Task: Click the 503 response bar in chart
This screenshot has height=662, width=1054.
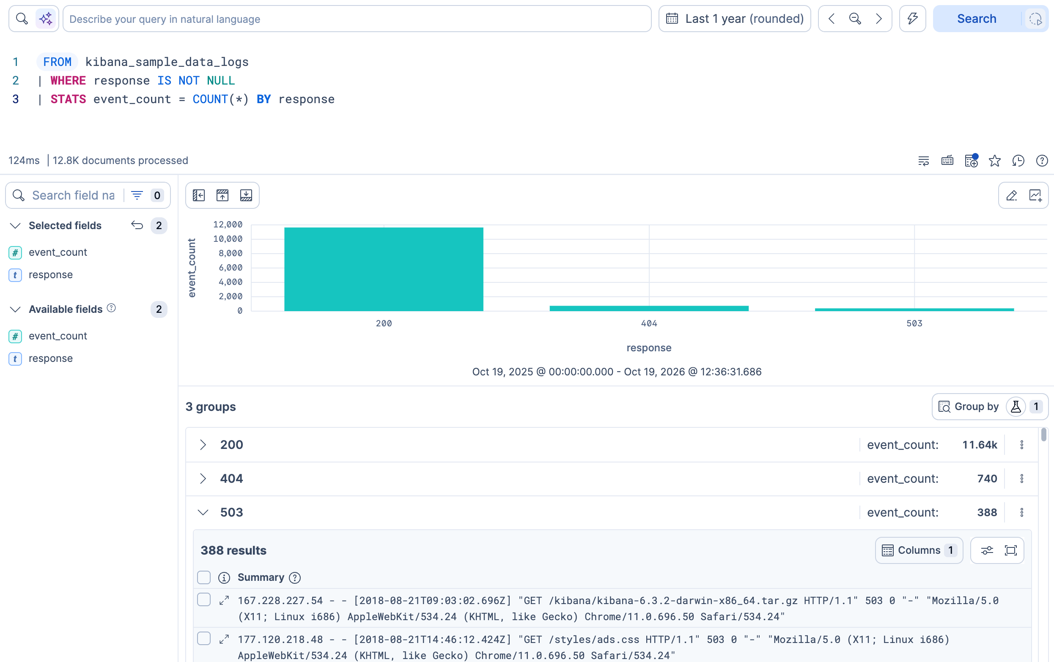Action: click(x=914, y=310)
